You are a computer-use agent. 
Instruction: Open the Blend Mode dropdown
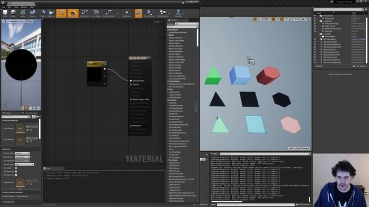22,157
